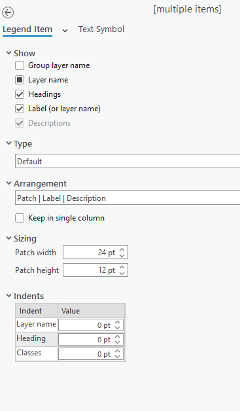Increase Heading indent value
This screenshot has height=411, width=240.
pyautogui.click(x=118, y=337)
